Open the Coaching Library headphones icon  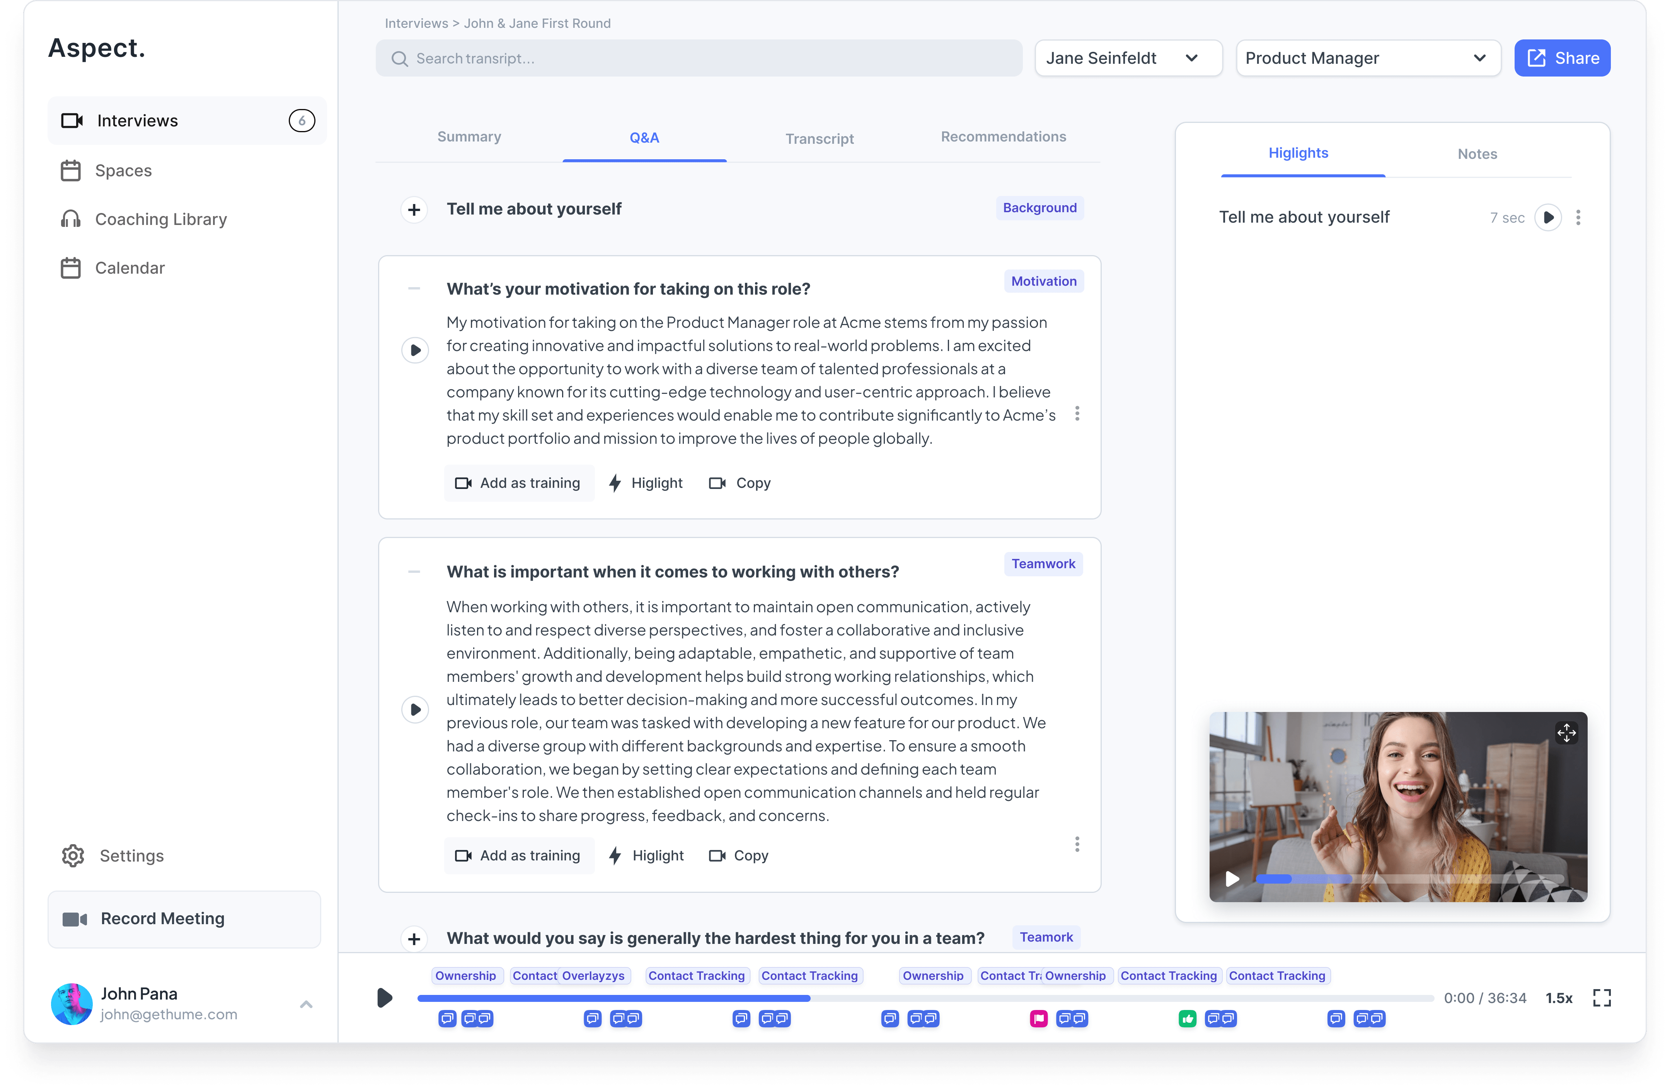tap(72, 219)
